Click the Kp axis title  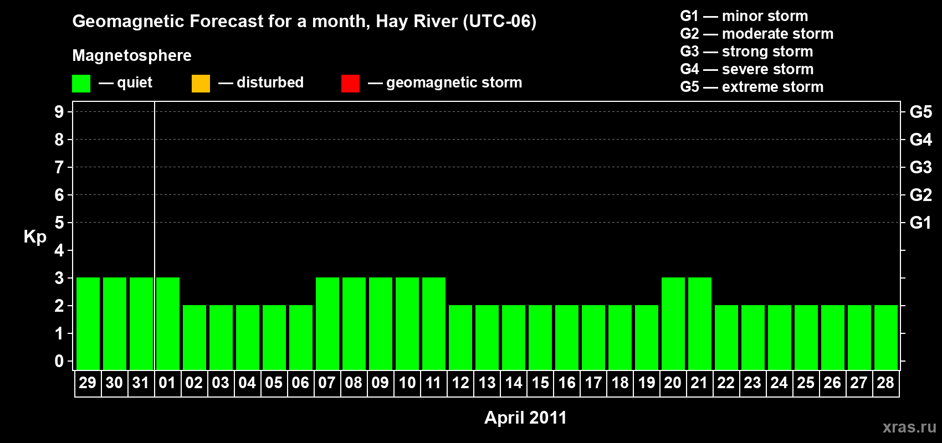35,237
